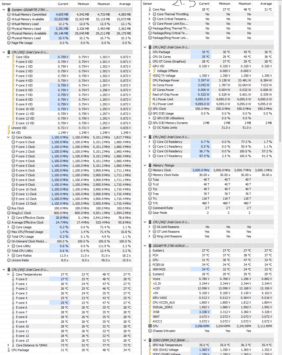Click the Uncore Ratio icon
The height and width of the screenshot is (355, 282).
(9, 260)
